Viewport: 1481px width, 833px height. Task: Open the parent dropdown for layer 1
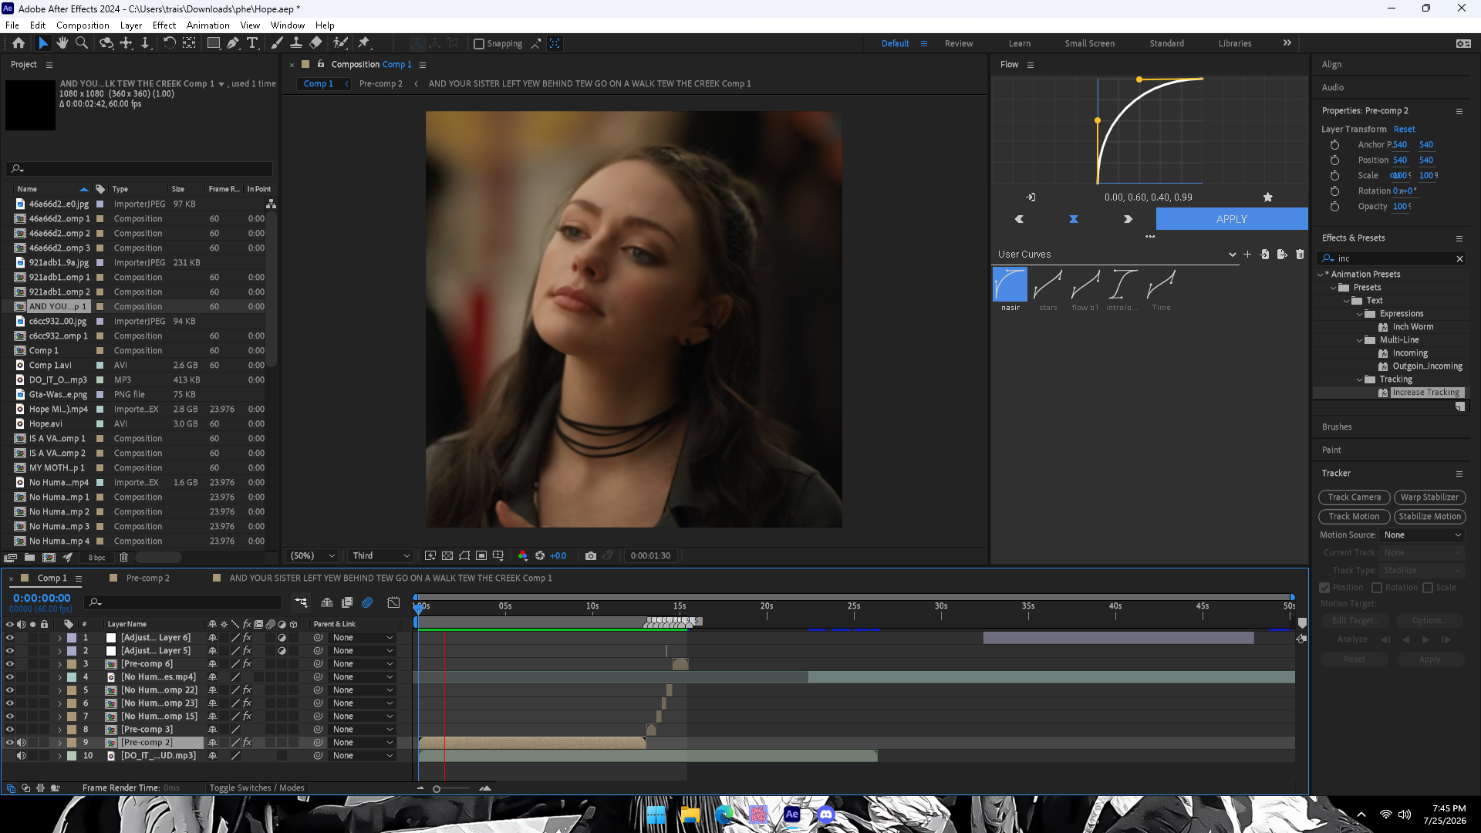tap(363, 638)
